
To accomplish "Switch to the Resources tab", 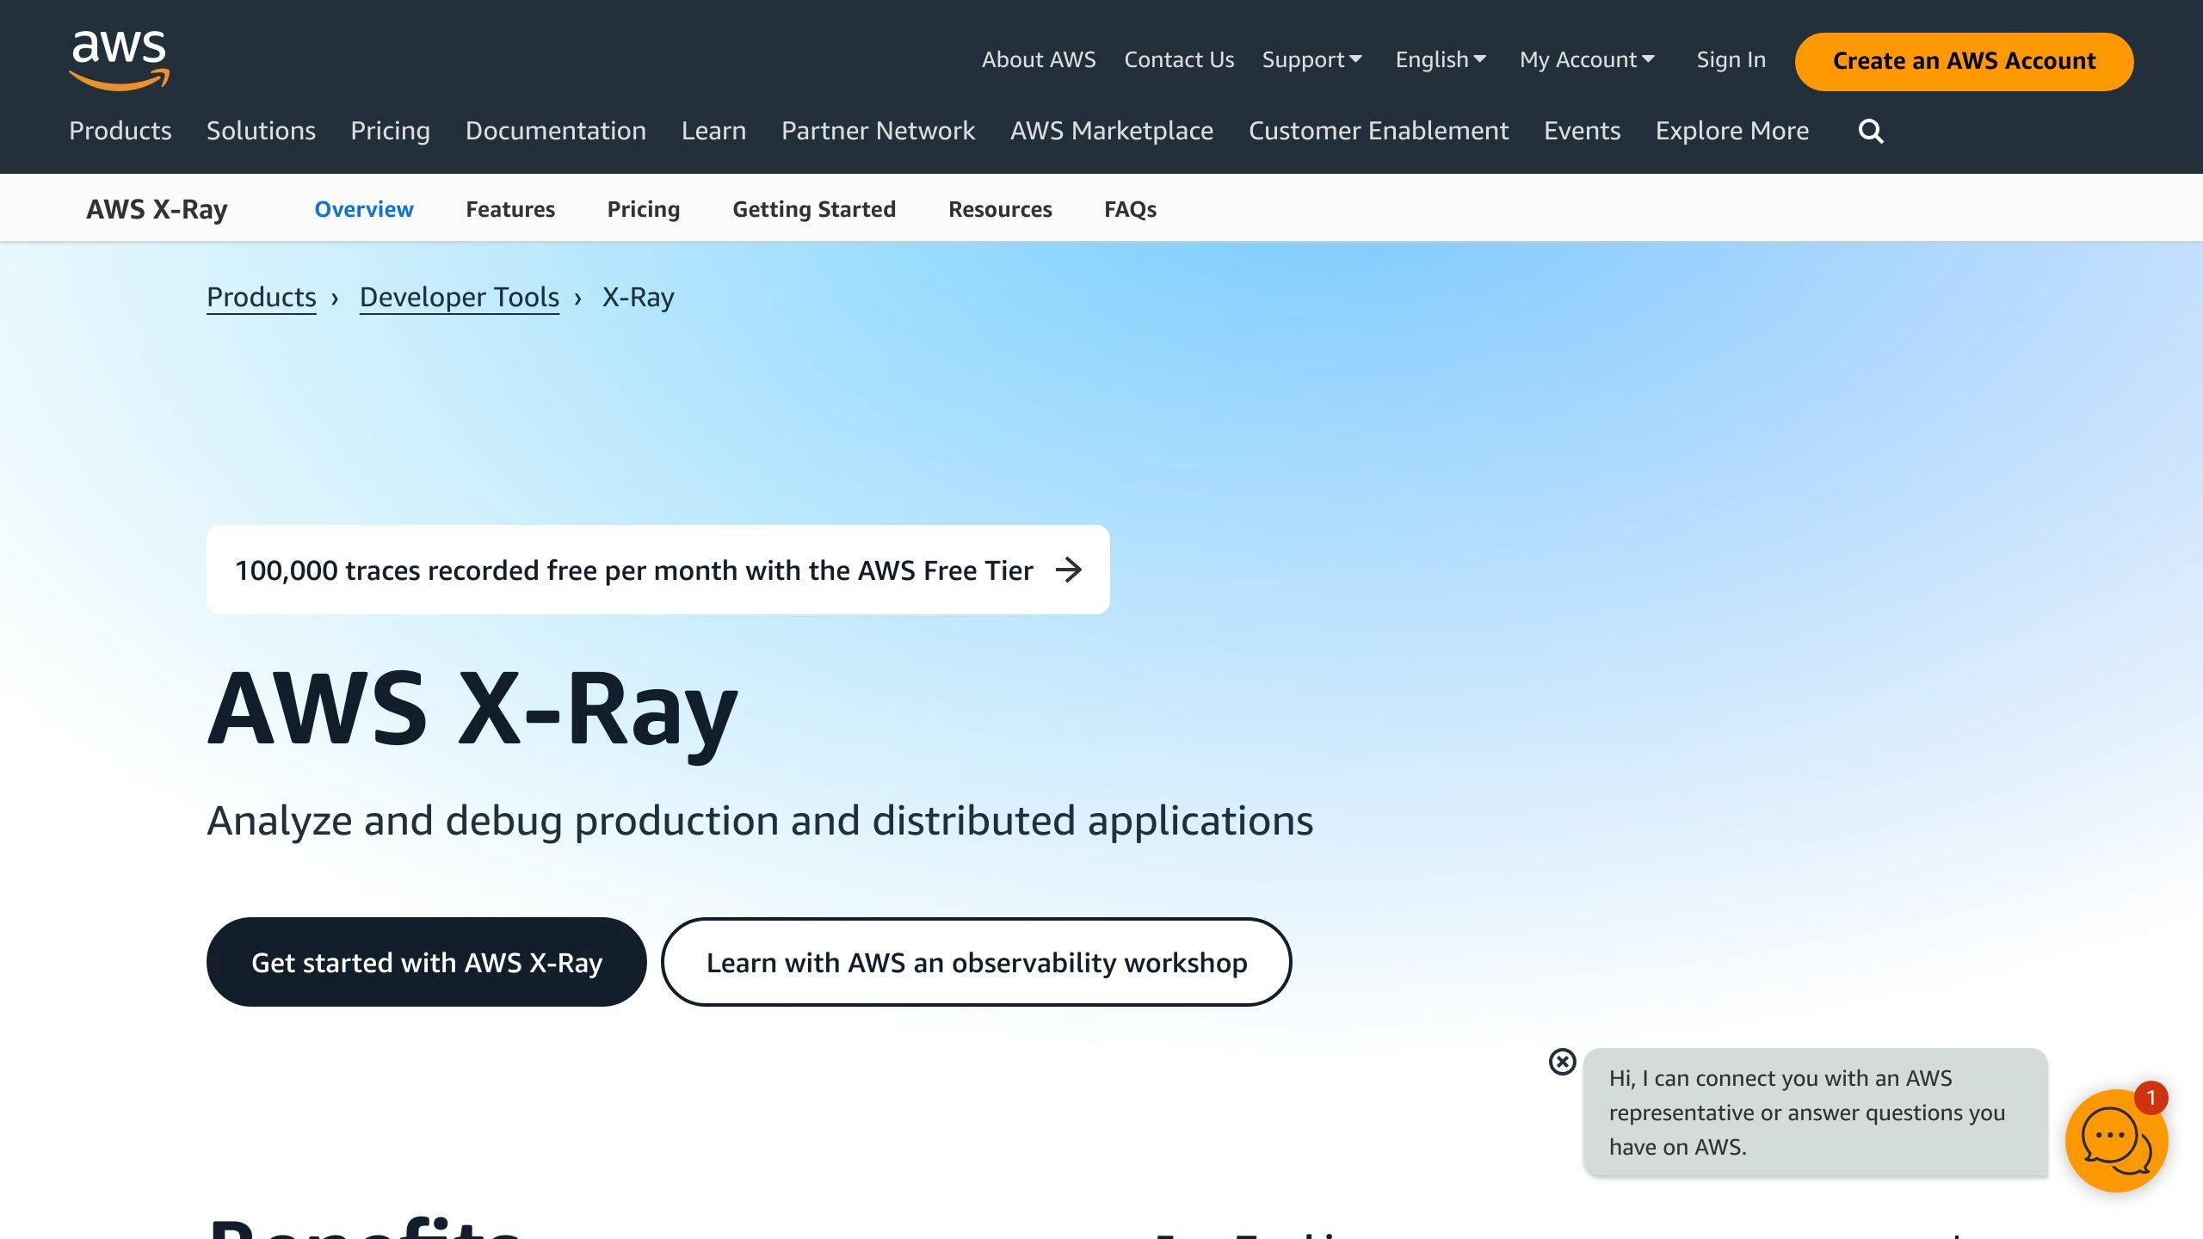I will (x=1000, y=209).
